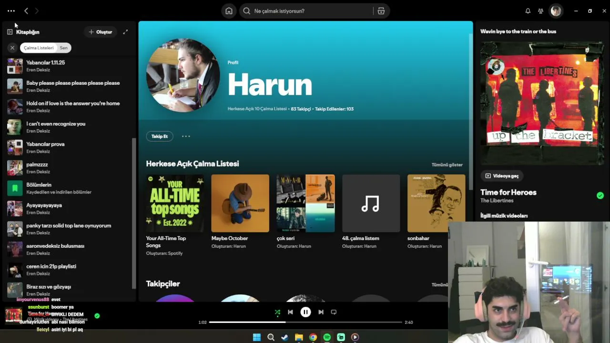Viewport: 610px width, 343px height.
Task: Open more options dots next to Takip Et
Action: click(x=186, y=136)
